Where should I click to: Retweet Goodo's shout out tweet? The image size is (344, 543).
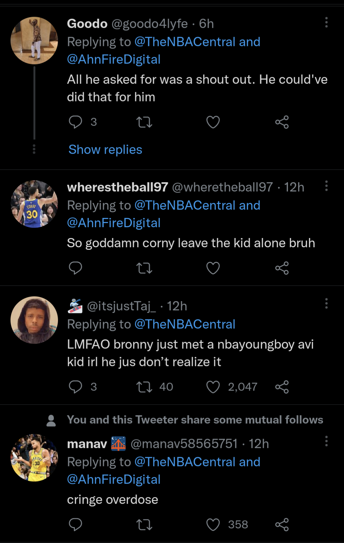144,122
